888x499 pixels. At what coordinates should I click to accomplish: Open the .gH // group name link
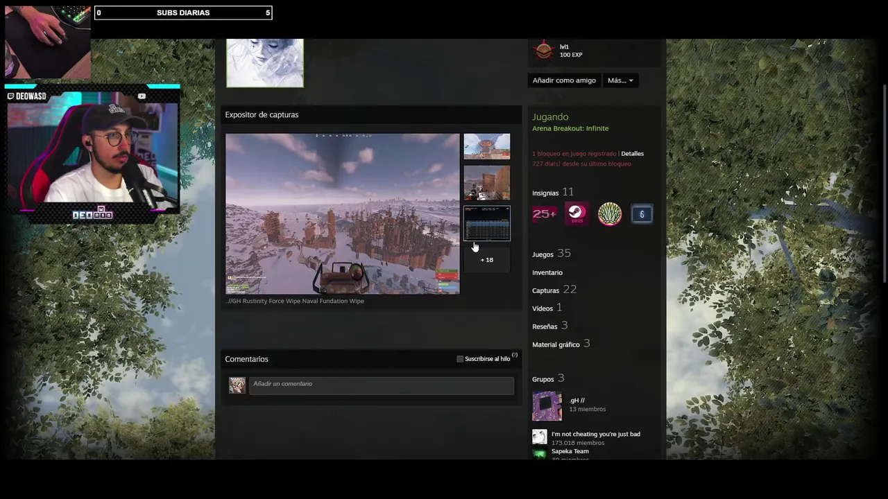coord(577,400)
